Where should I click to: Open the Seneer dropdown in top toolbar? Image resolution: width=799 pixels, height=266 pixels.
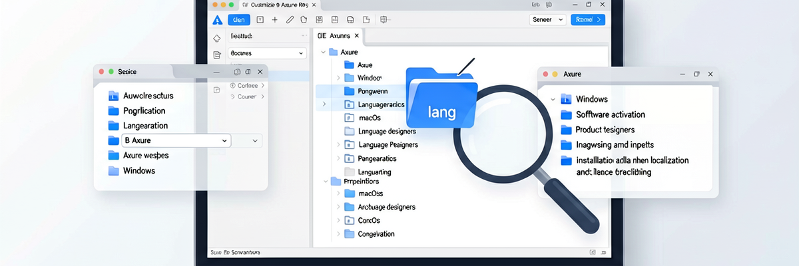(547, 20)
